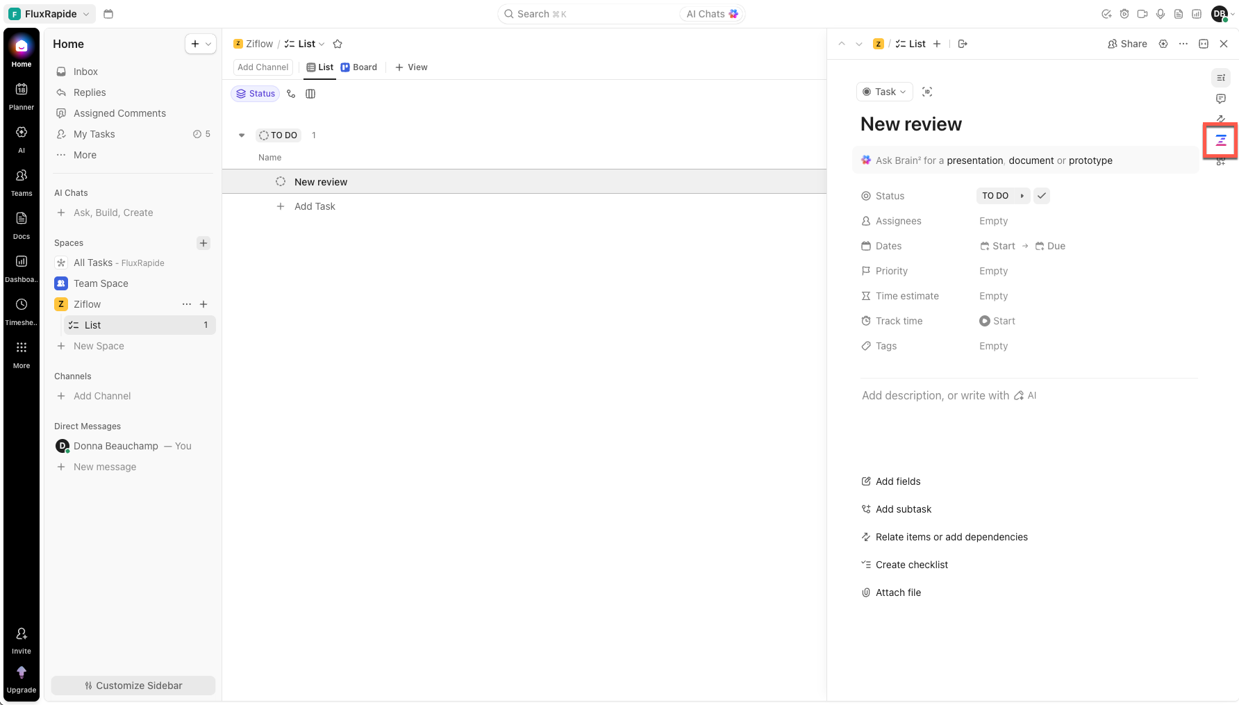Screen dimensions: 1239x705
Task: Click the move task icon in the task header
Action: 963,44
